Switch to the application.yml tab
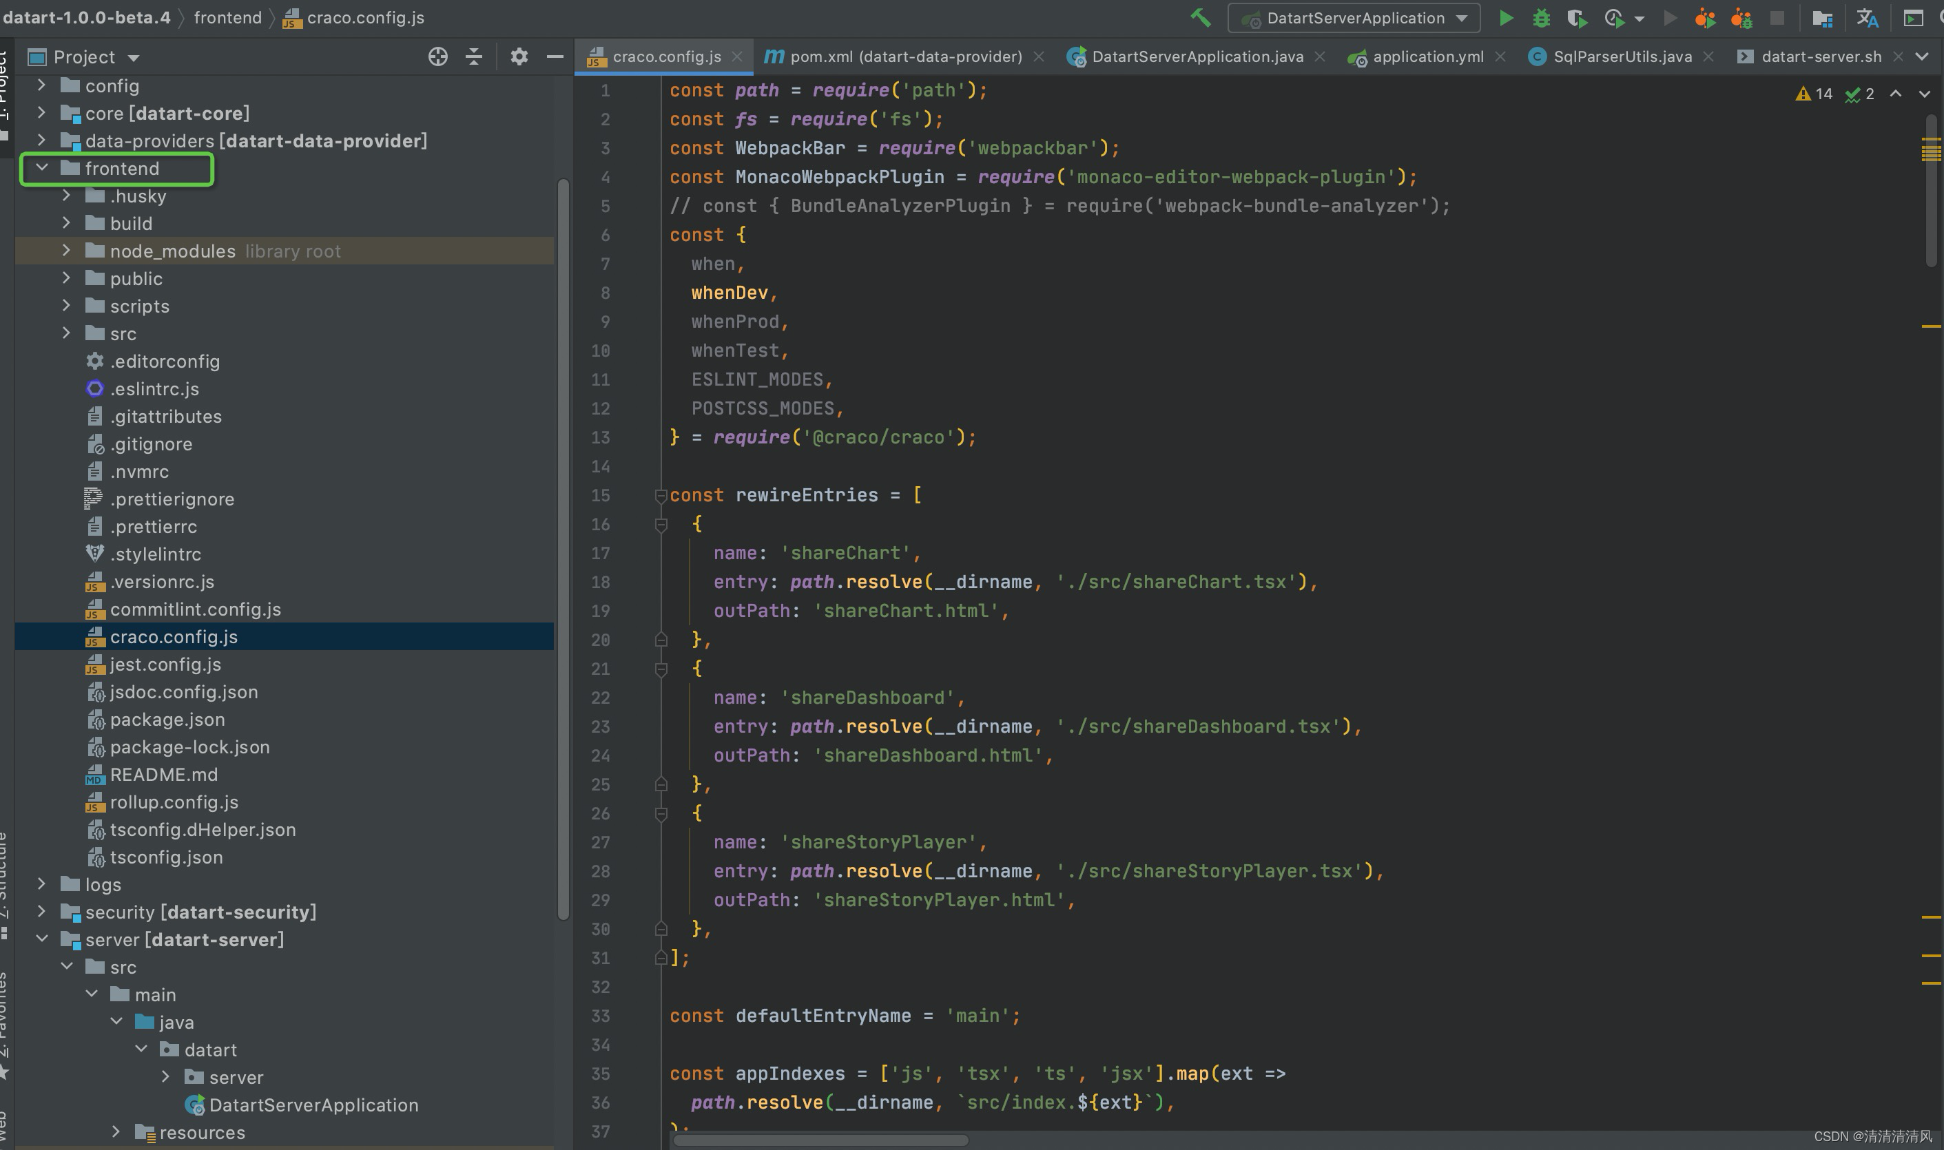 1427,56
